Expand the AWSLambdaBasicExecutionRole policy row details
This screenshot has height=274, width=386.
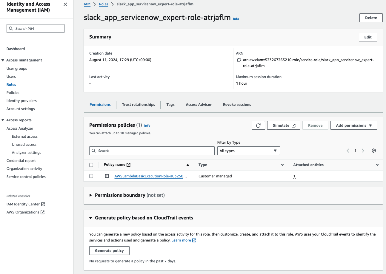point(107,176)
